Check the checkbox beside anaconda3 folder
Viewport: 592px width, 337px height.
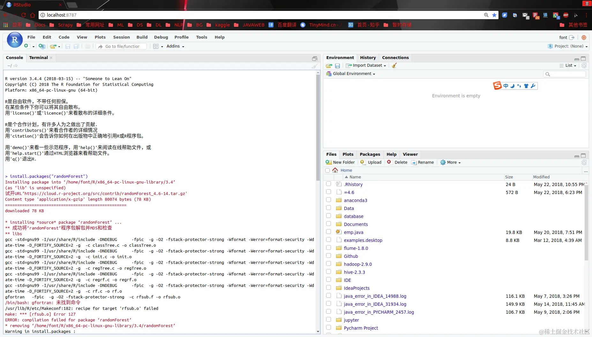coord(329,200)
